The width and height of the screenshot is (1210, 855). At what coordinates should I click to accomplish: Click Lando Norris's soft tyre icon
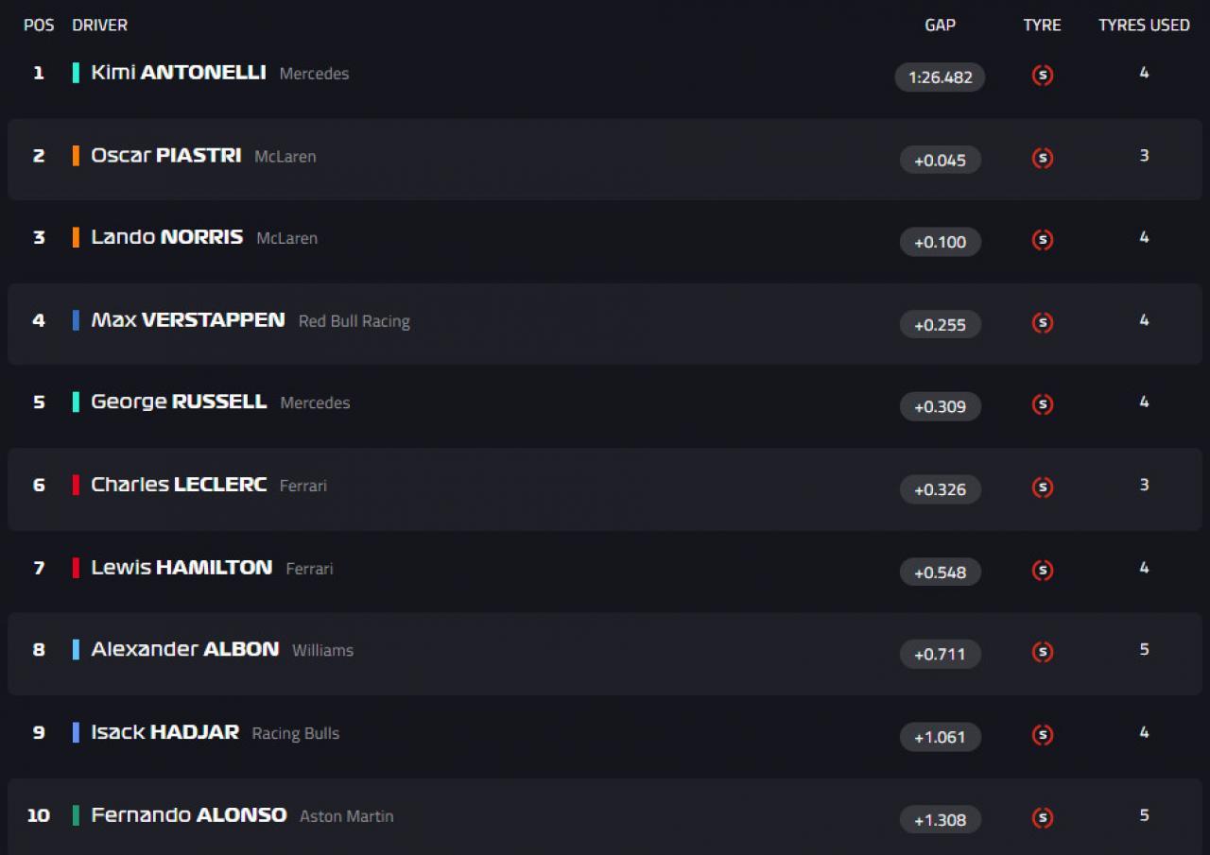1043,240
